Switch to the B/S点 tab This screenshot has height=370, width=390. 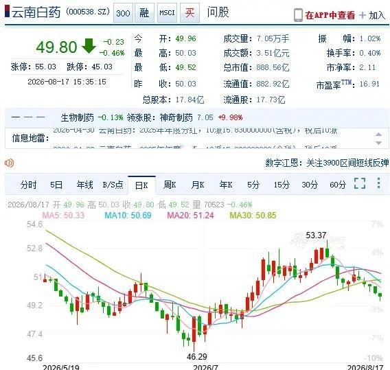[x=113, y=185]
